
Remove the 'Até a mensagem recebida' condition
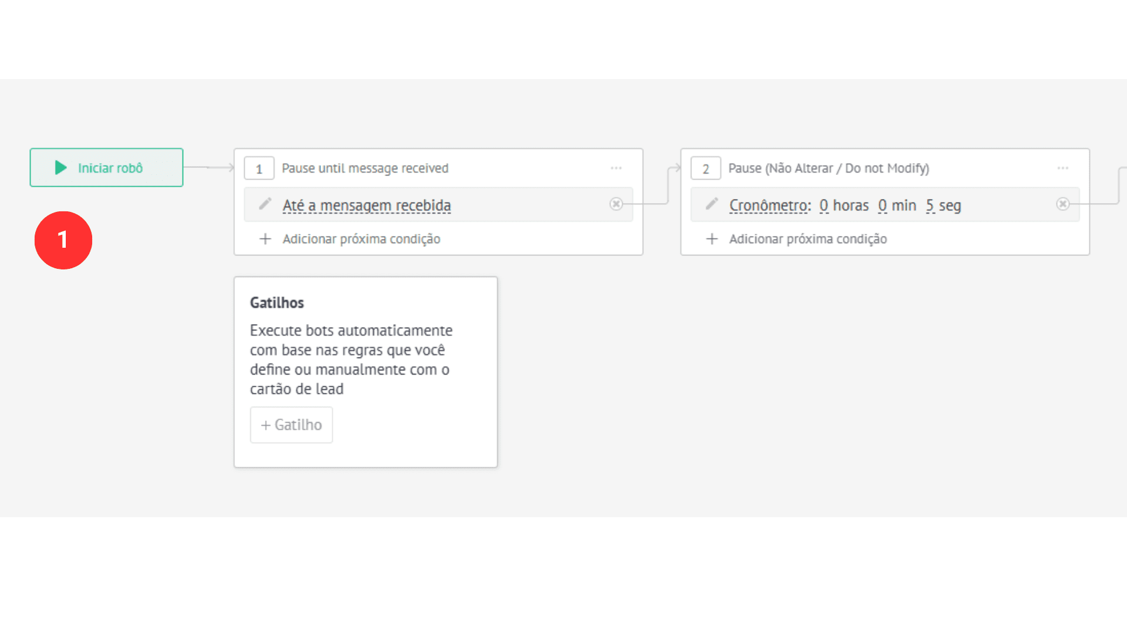coord(616,204)
